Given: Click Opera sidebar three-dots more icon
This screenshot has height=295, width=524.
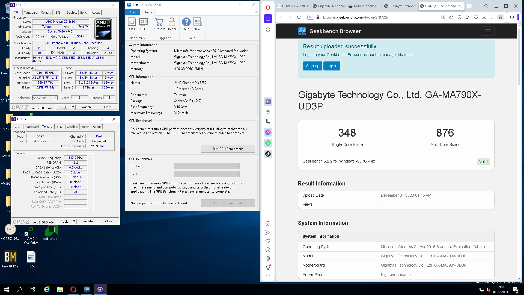Looking at the screenshot, I should pos(268,275).
